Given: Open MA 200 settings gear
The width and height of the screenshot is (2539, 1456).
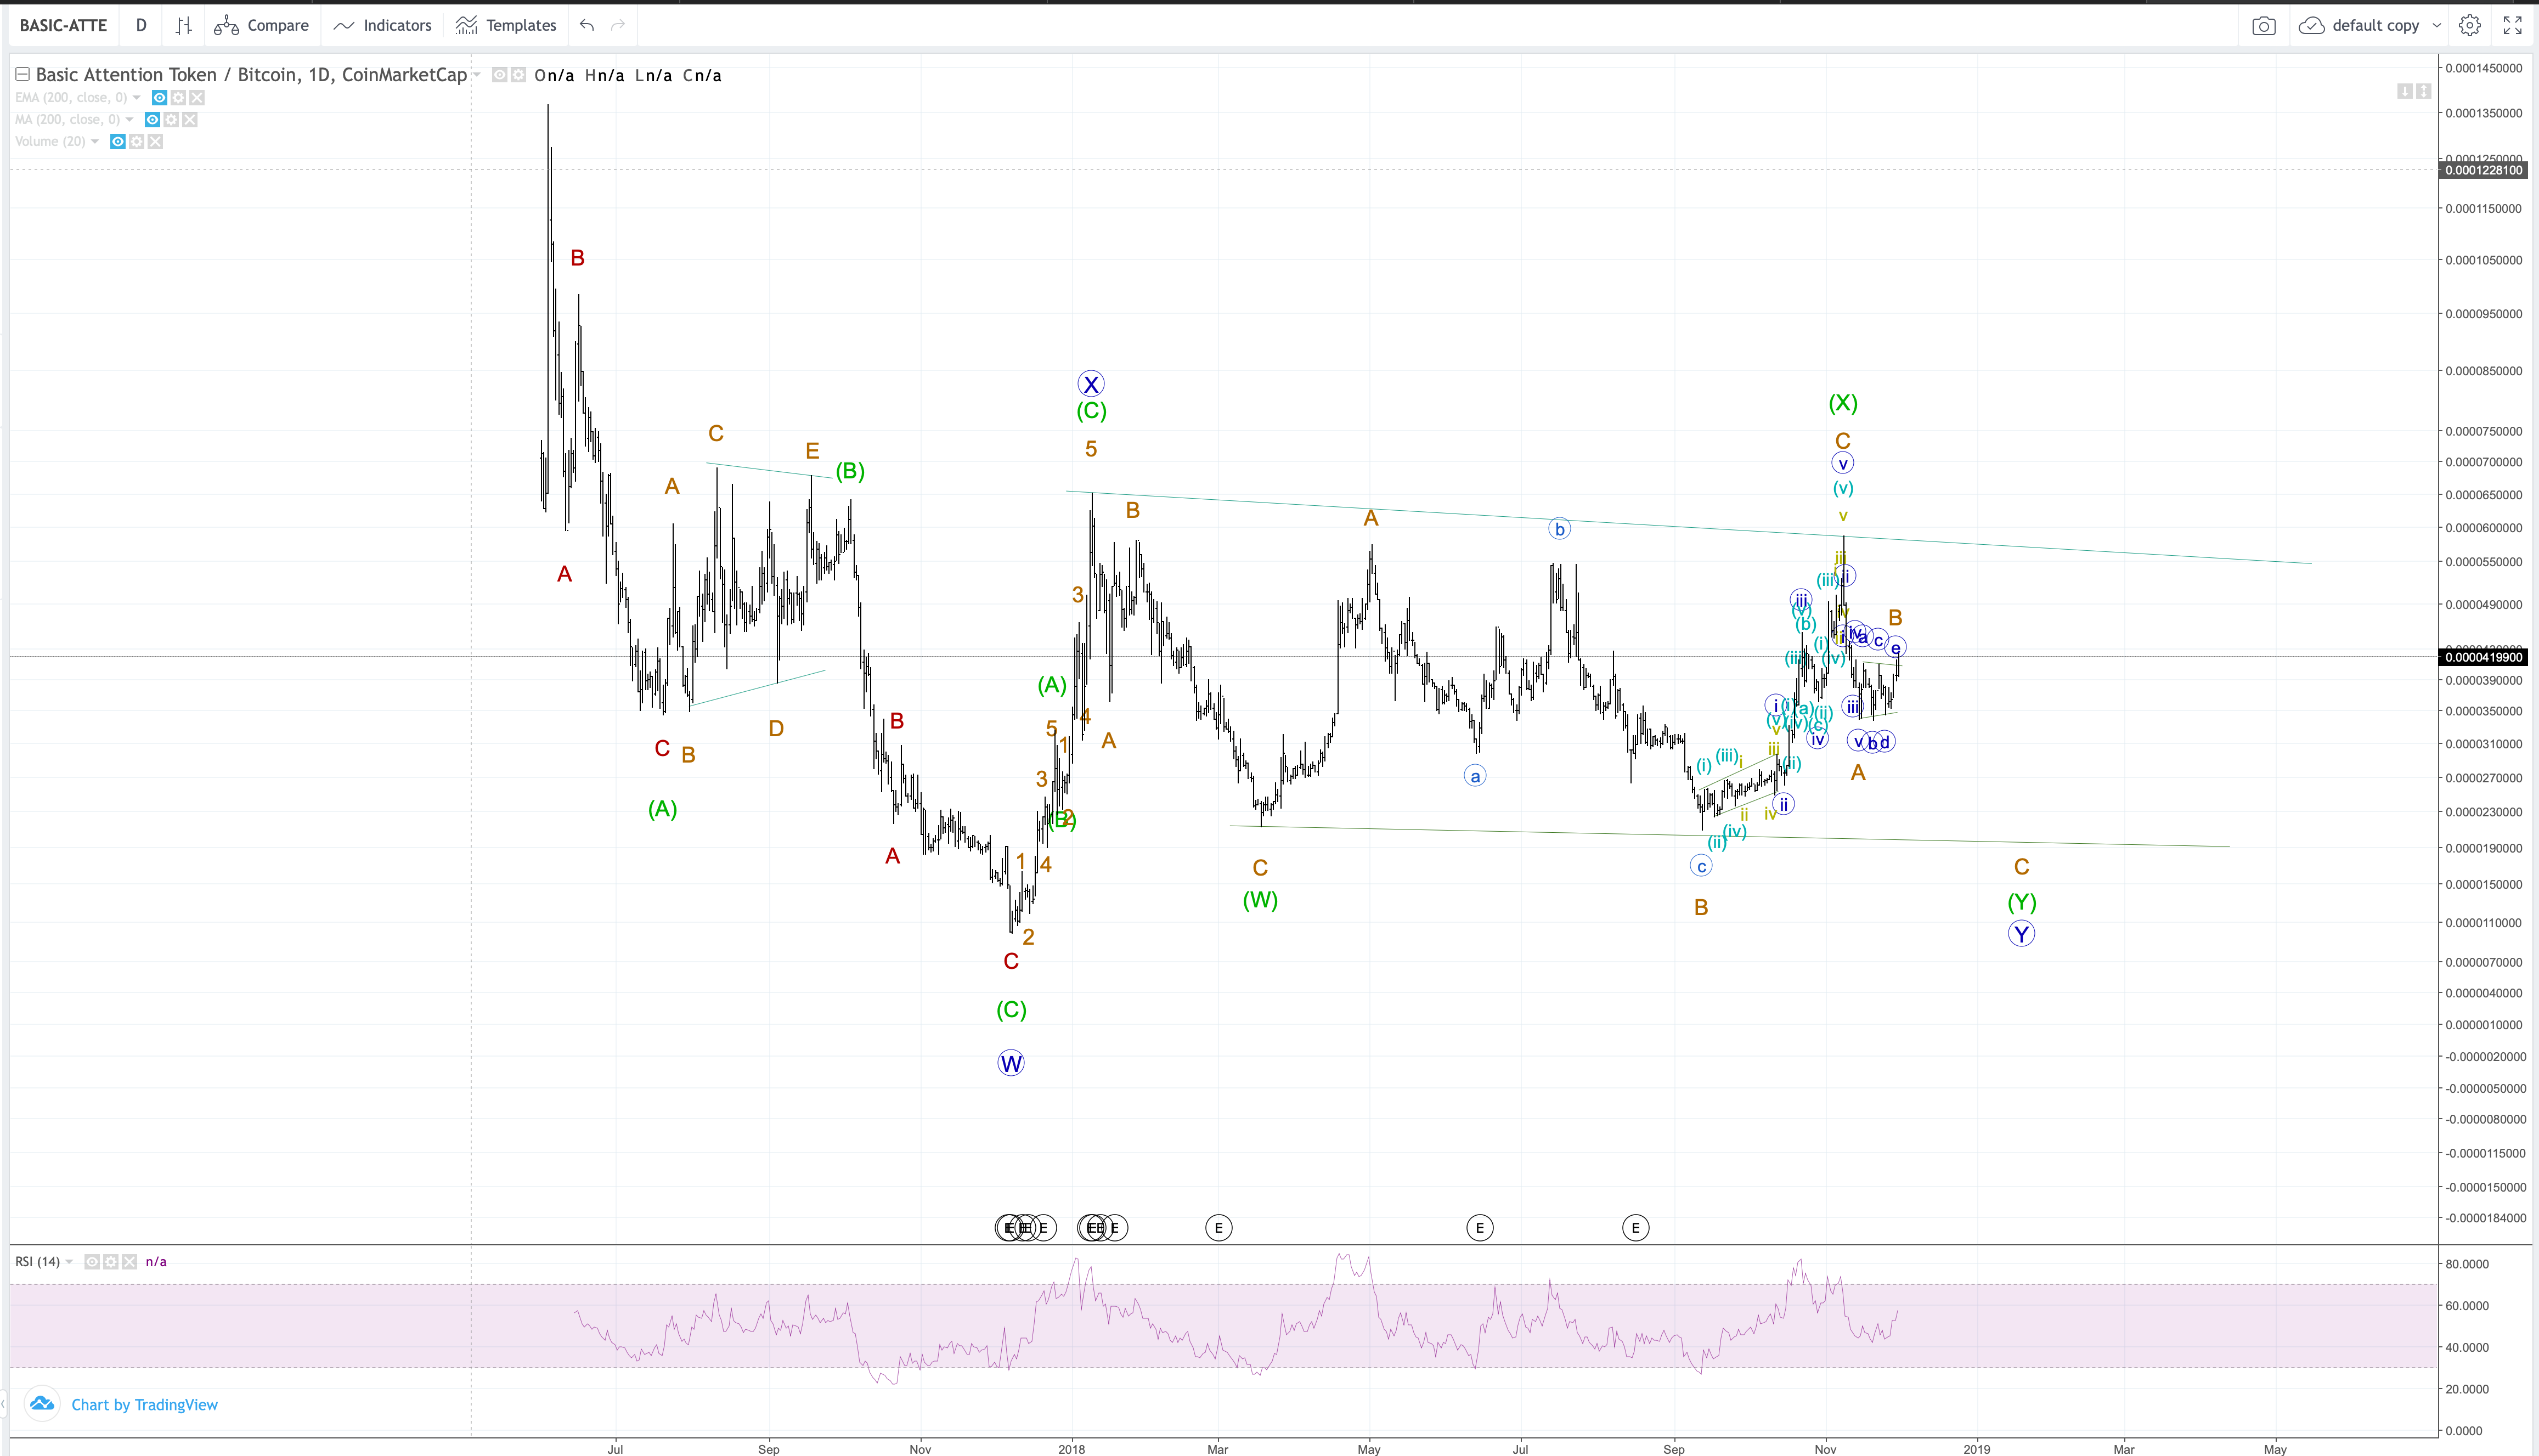Looking at the screenshot, I should [171, 120].
